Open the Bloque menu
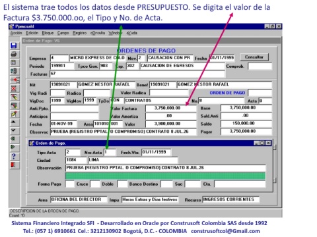 pyautogui.click(x=48, y=33)
